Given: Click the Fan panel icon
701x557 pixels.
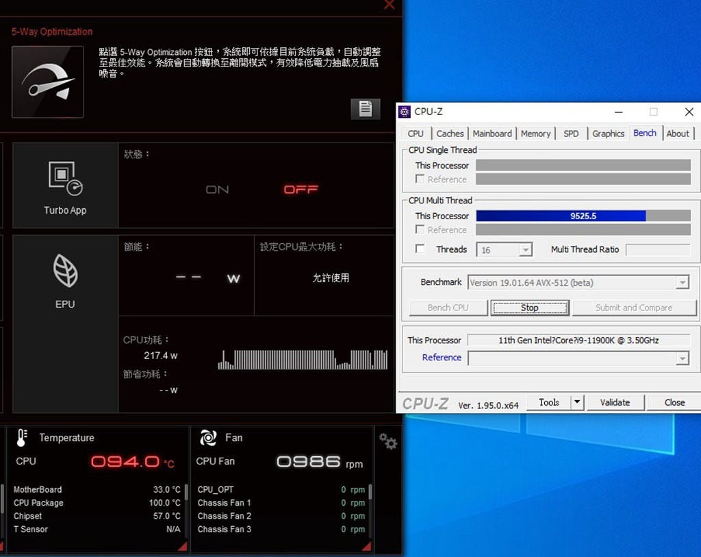Looking at the screenshot, I should click(208, 437).
